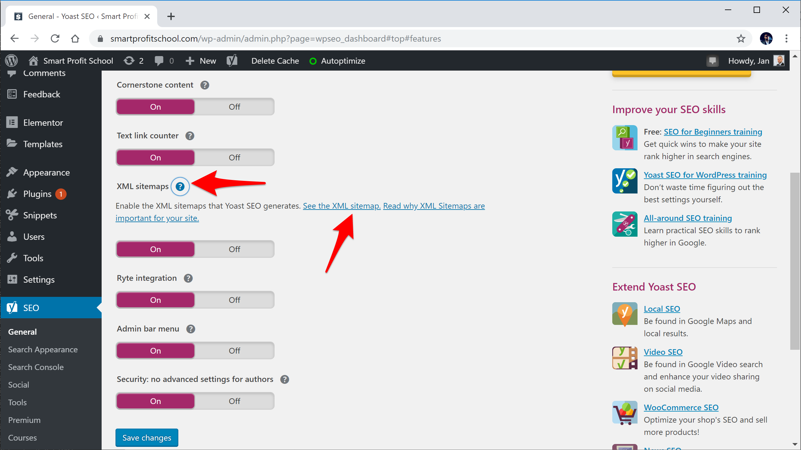The image size is (801, 450).
Task: Open the Appearance sidebar menu
Action: [51, 172]
